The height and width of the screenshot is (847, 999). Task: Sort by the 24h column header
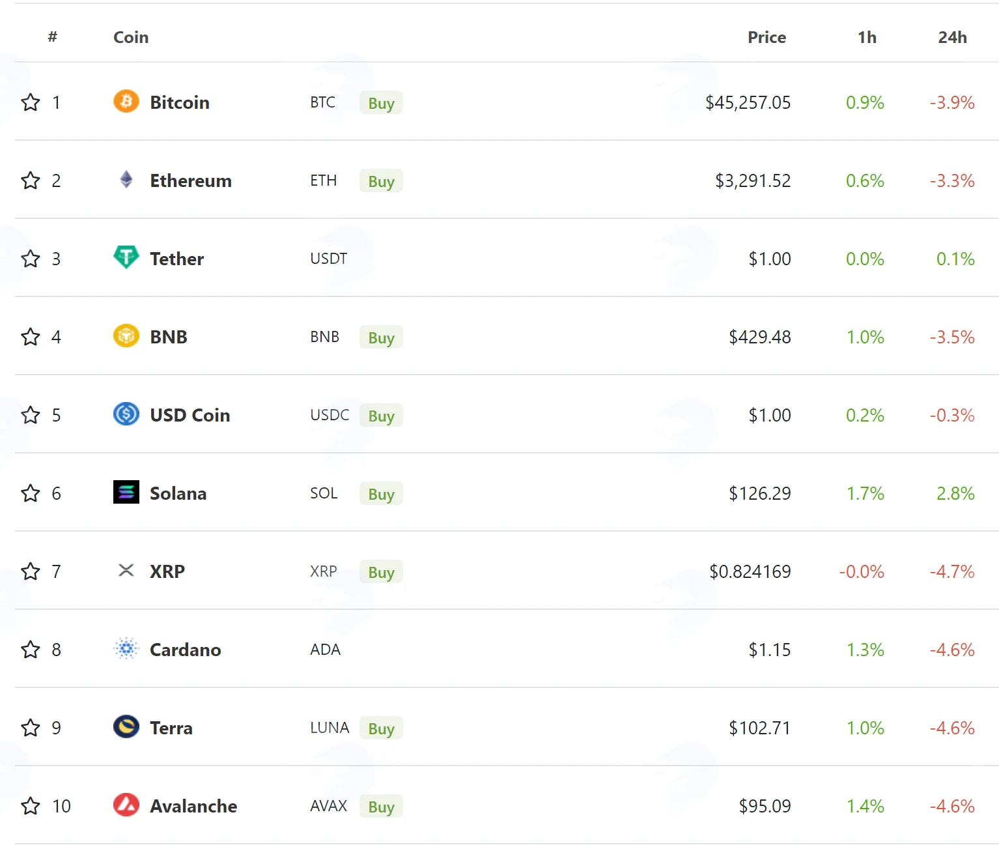[x=952, y=37]
